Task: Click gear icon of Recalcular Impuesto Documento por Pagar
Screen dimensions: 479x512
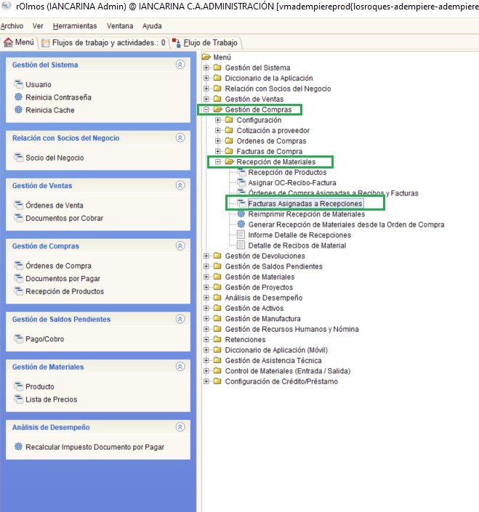Action: click(18, 447)
